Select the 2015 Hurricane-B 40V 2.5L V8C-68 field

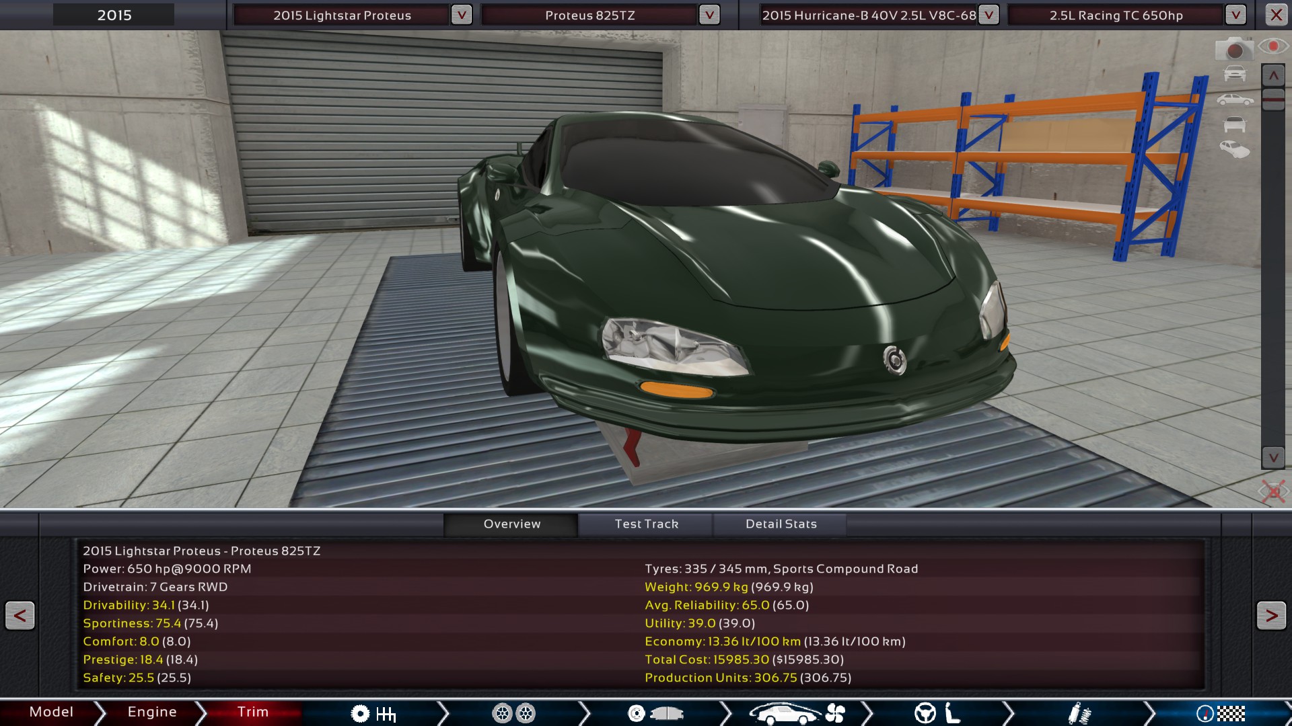869,15
